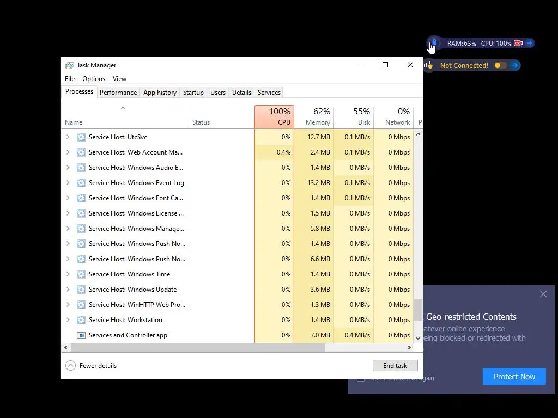Switch to the App history tab
The width and height of the screenshot is (558, 418).
160,93
